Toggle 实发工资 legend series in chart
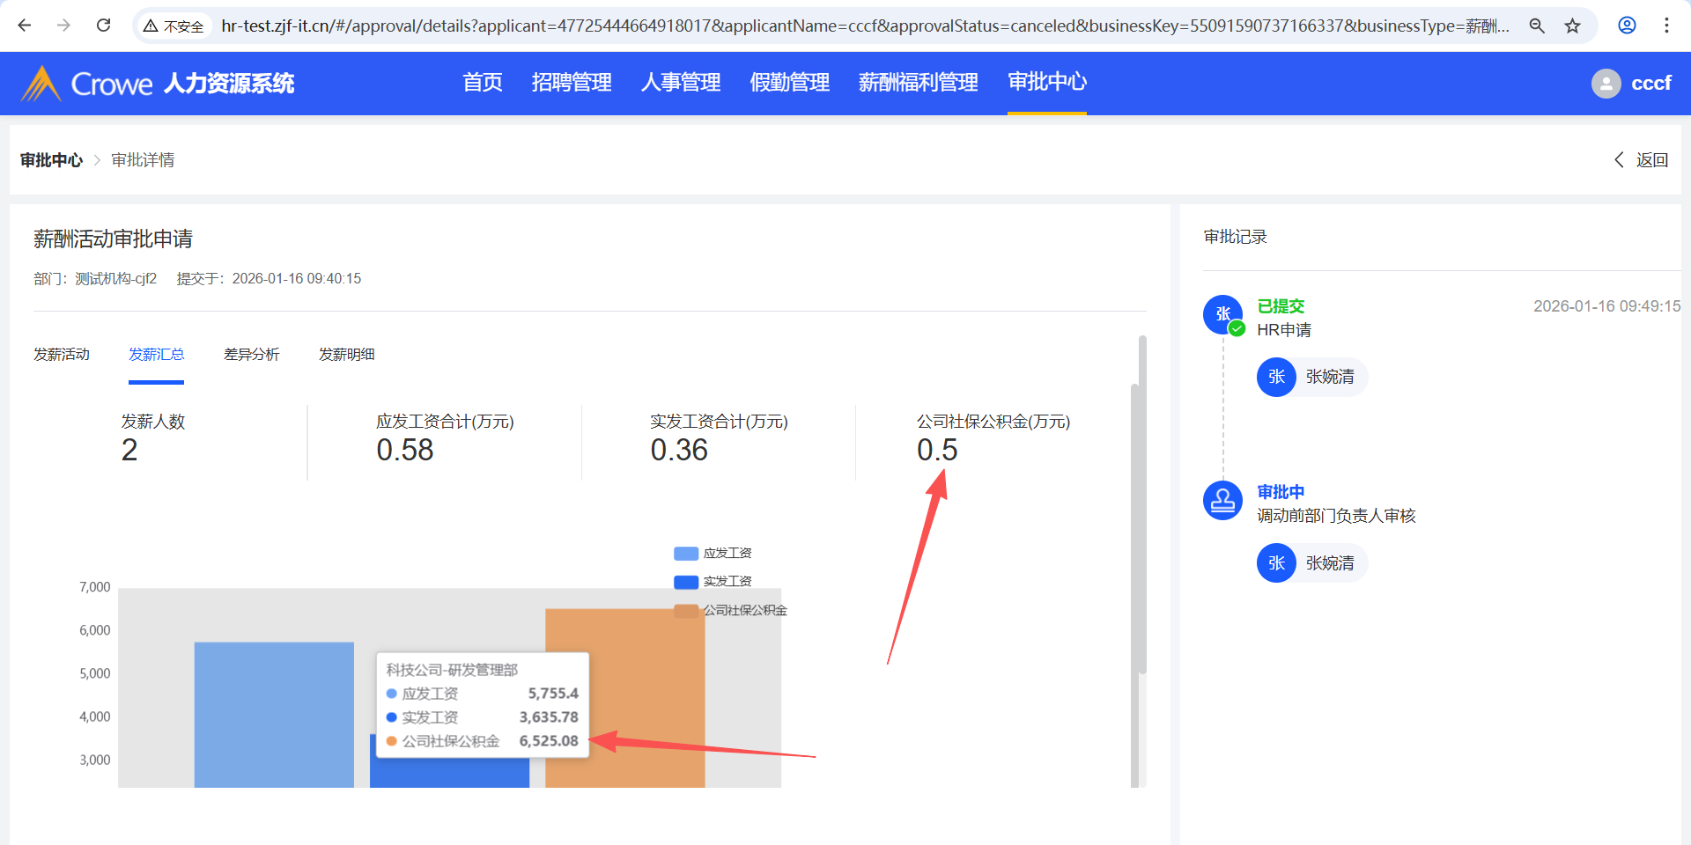 tap(713, 582)
